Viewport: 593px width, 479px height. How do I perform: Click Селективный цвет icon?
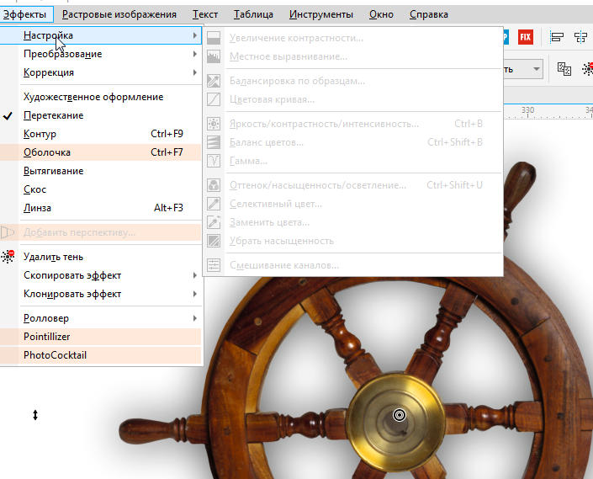pyautogui.click(x=214, y=204)
